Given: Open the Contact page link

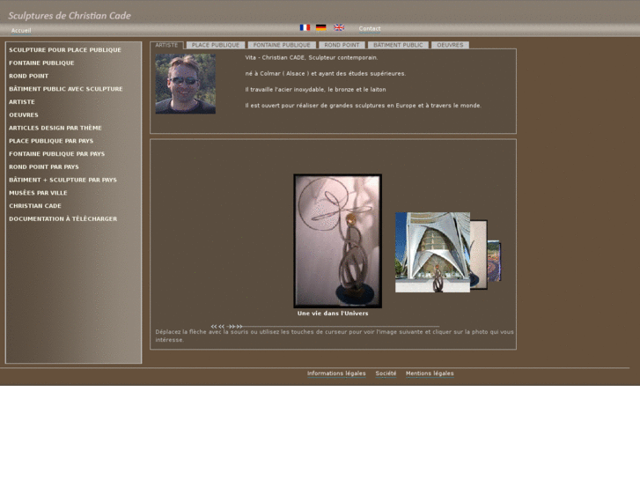Looking at the screenshot, I should click(x=370, y=28).
